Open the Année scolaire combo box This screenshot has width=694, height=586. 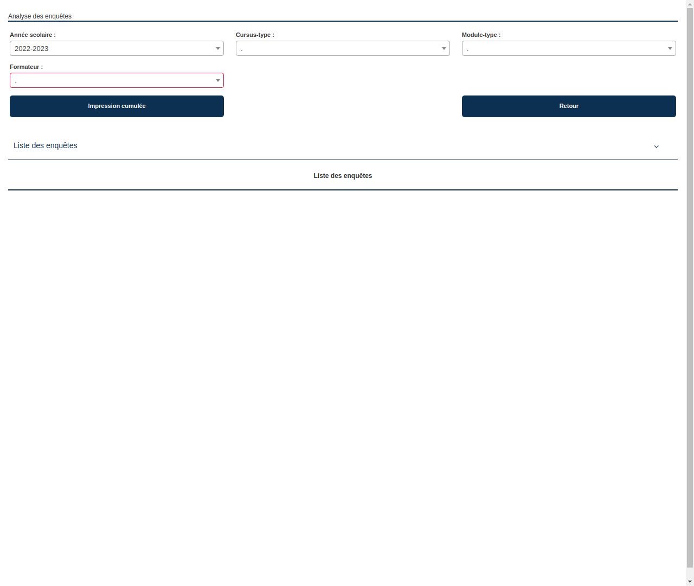117,48
